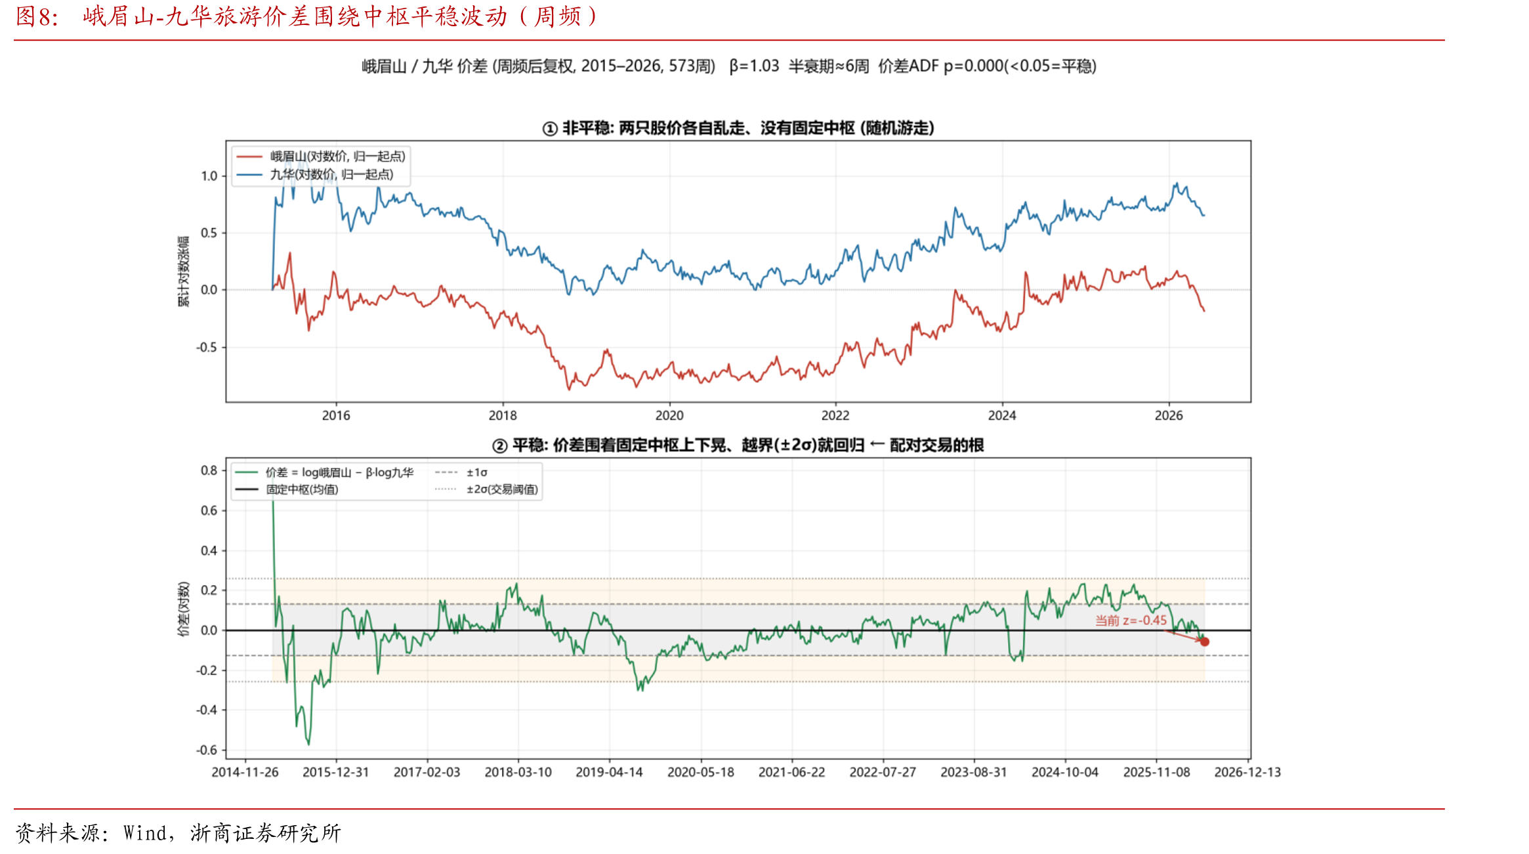Click the 2020 tick label on upper chart
Viewport: 1529px width, 854px height.
(669, 415)
